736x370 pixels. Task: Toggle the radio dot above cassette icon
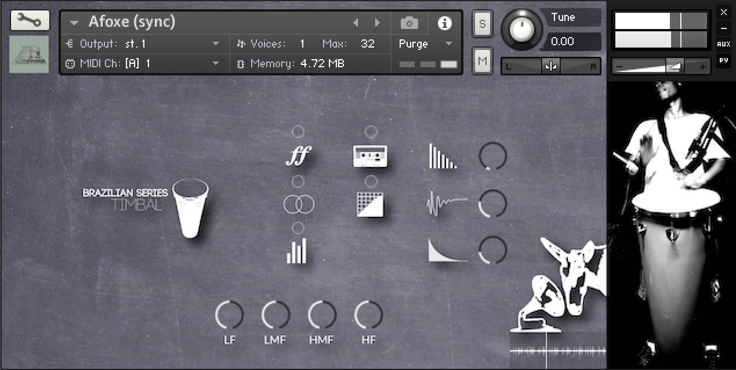click(371, 132)
